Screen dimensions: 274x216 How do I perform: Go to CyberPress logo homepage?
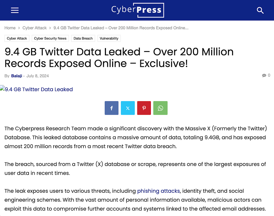[x=138, y=10]
